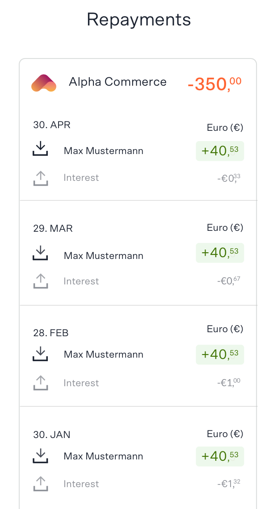
Task: Open the Interest entry for 28. FEB
Action: coord(81,383)
